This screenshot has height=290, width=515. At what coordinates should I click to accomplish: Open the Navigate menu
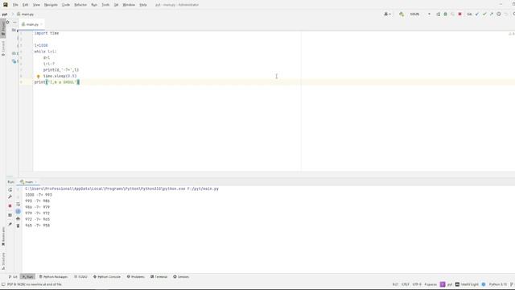coord(51,5)
